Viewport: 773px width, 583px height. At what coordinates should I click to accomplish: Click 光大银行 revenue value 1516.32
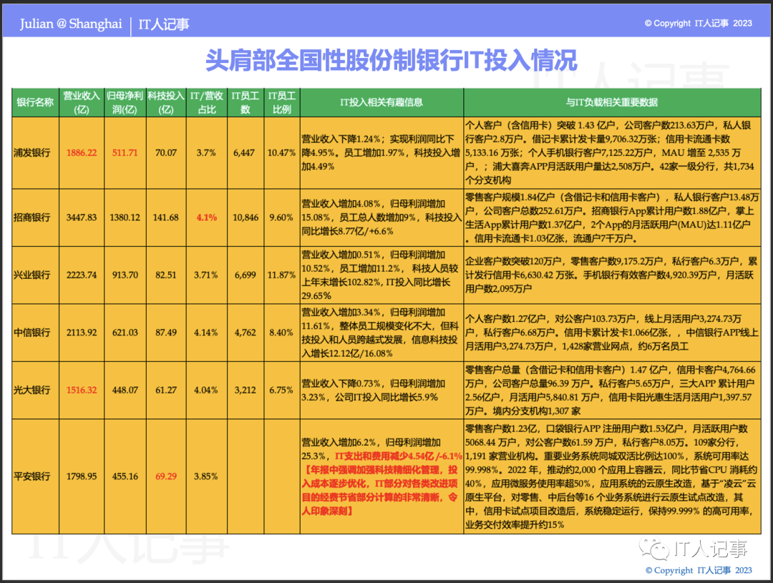[82, 391]
